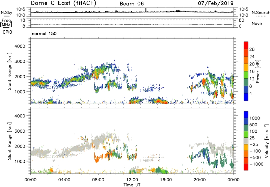
Task: Click the "Power [dB]" colorbar title
Action: point(258,71)
